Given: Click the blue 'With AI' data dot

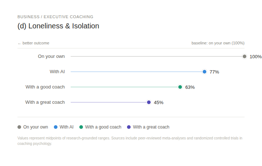Looking at the screenshot, I should tap(205, 72).
